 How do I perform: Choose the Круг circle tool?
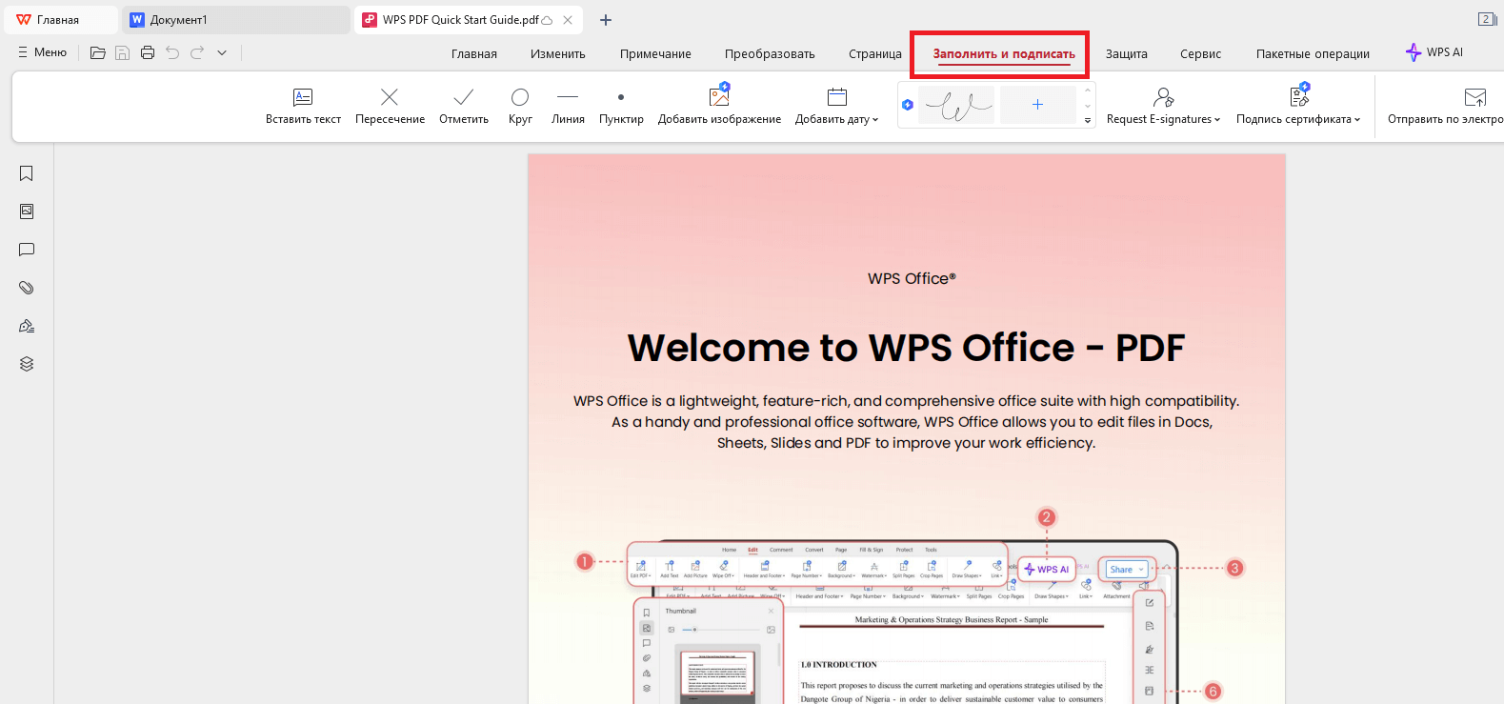coord(520,106)
